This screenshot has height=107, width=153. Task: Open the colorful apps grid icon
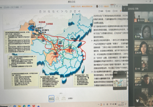(x=121, y=11)
